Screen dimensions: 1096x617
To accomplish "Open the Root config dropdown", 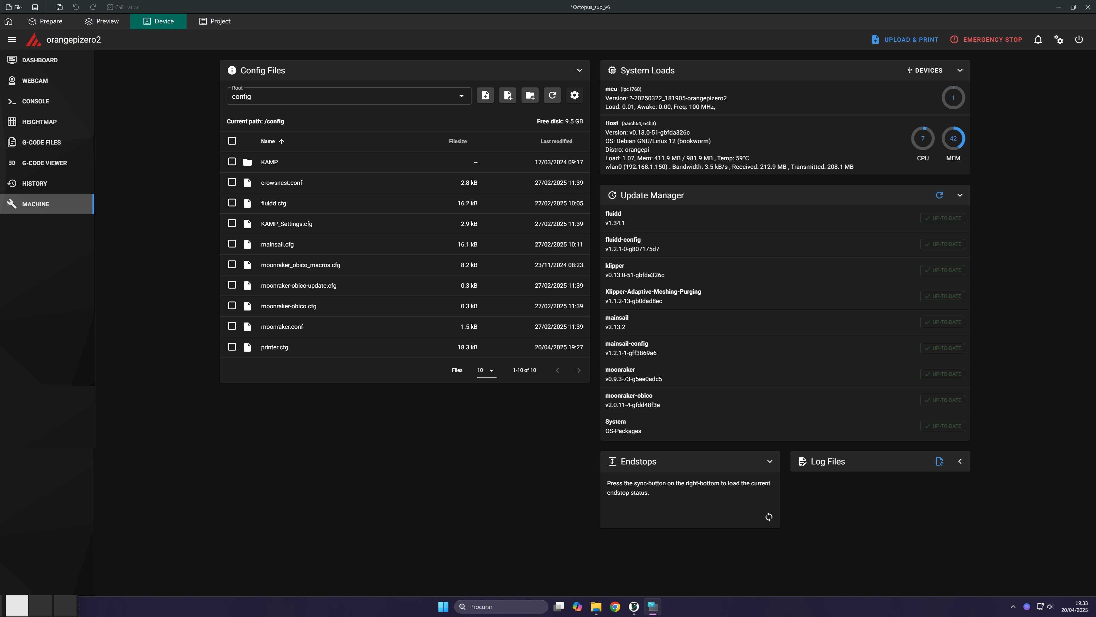I will tap(349, 96).
